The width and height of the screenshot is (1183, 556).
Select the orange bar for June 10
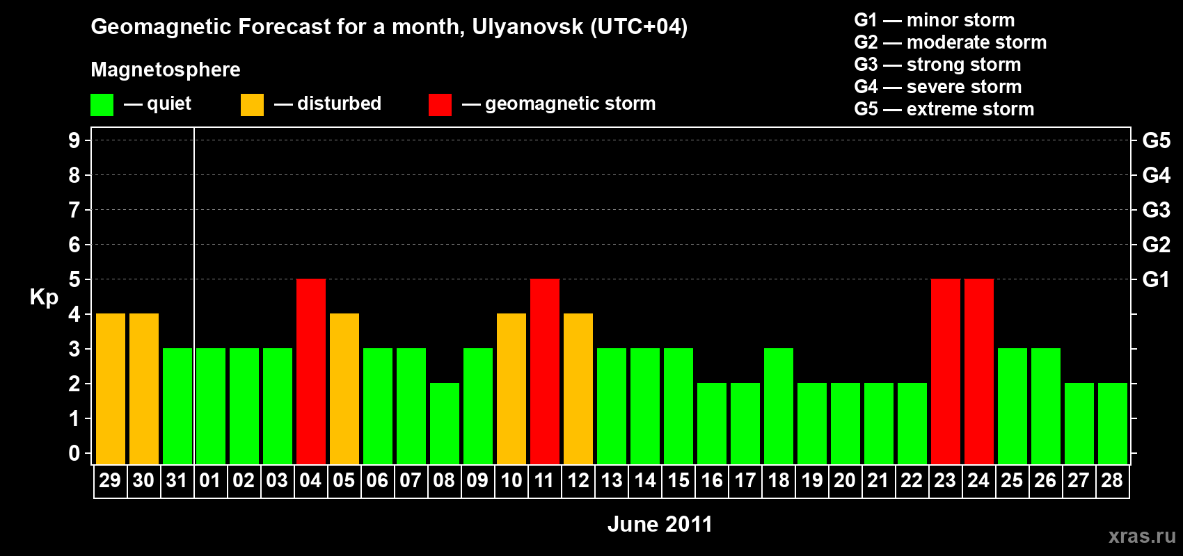click(511, 389)
